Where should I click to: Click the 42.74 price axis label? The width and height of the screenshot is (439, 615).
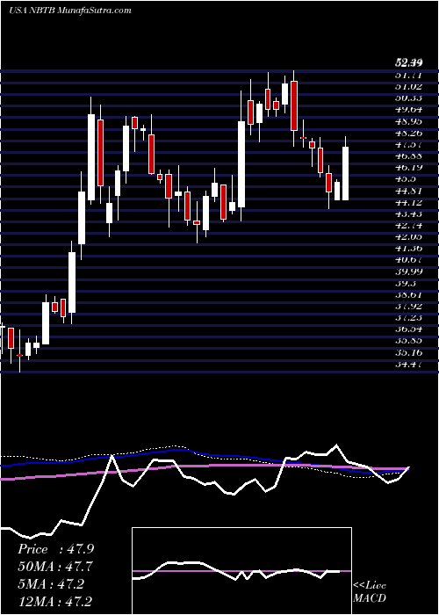tap(408, 226)
